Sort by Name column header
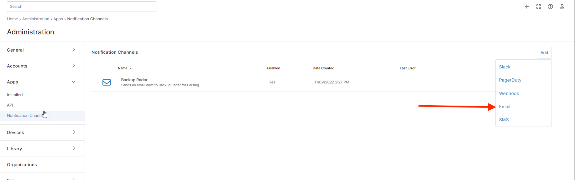The width and height of the screenshot is (575, 180). click(123, 68)
